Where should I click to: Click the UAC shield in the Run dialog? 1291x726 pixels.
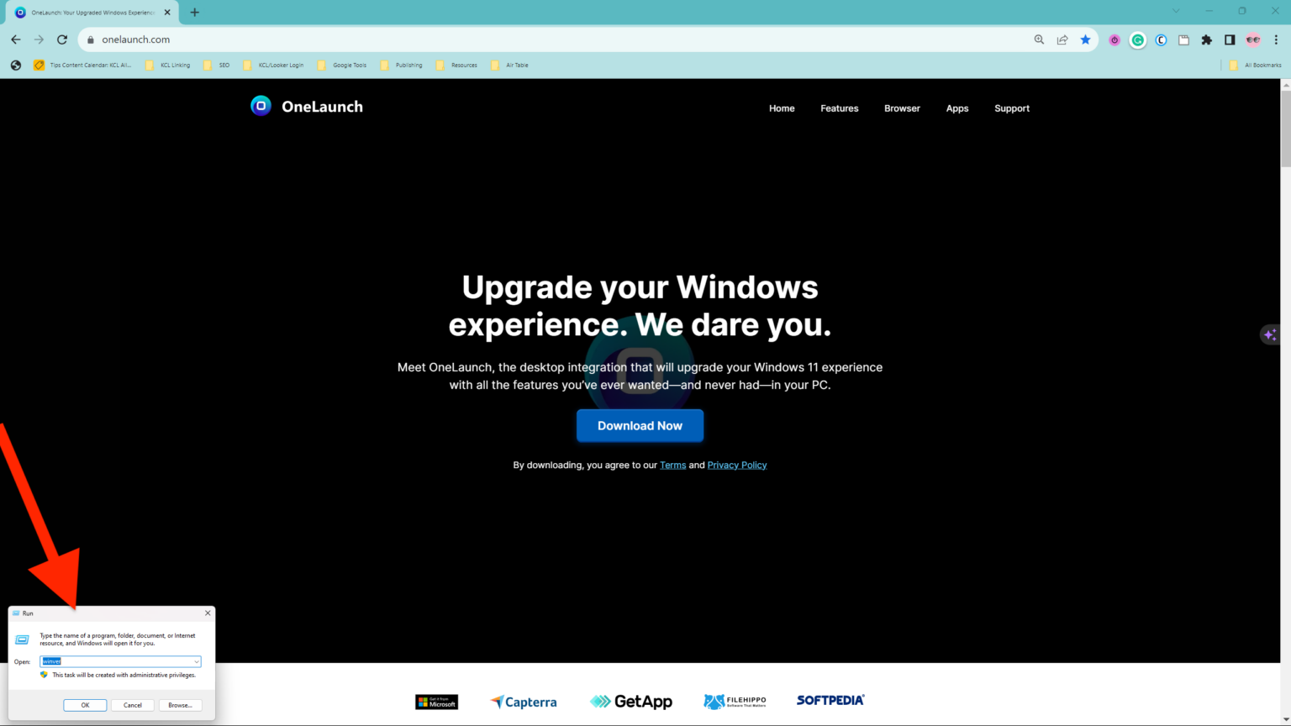tap(44, 674)
